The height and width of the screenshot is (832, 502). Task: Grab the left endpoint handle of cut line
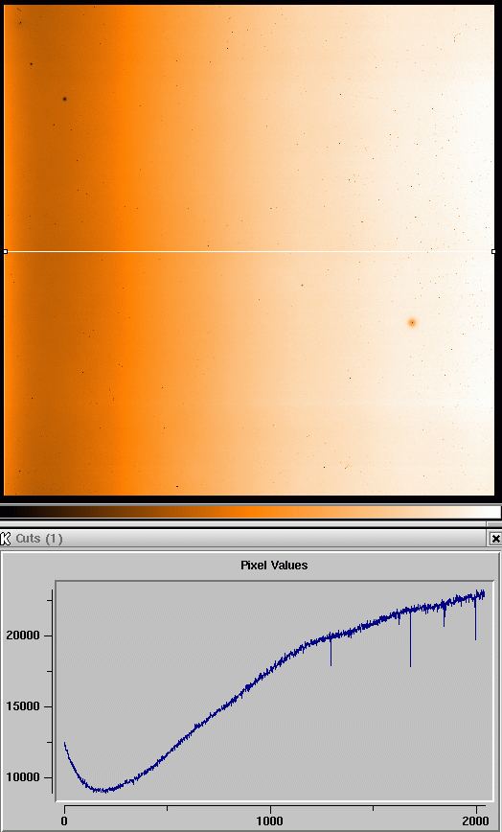(6, 251)
